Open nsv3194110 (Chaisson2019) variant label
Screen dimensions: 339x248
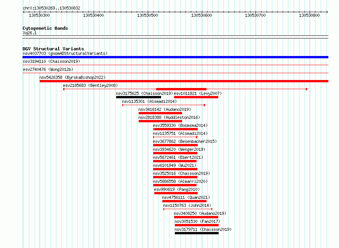tap(51, 61)
